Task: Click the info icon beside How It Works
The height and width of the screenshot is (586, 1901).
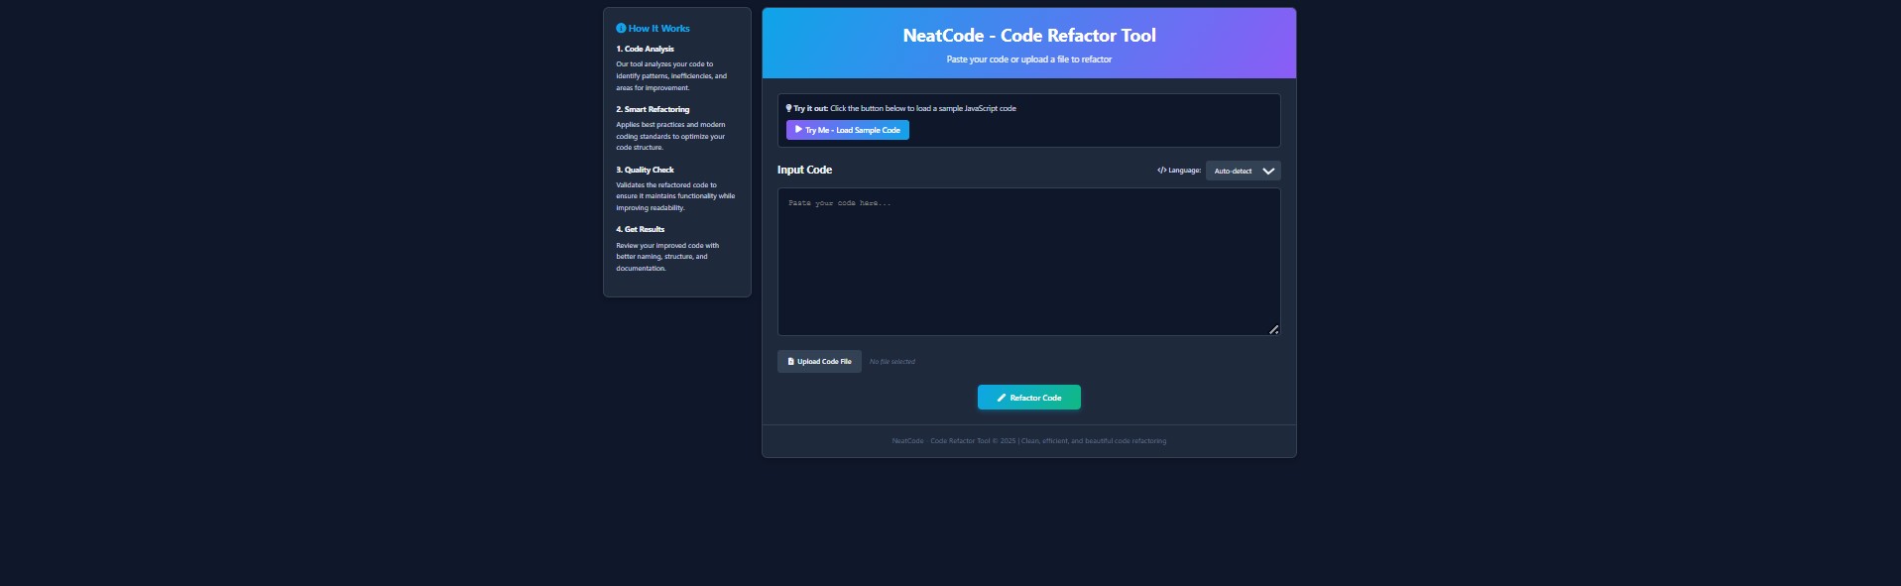Action: (621, 29)
